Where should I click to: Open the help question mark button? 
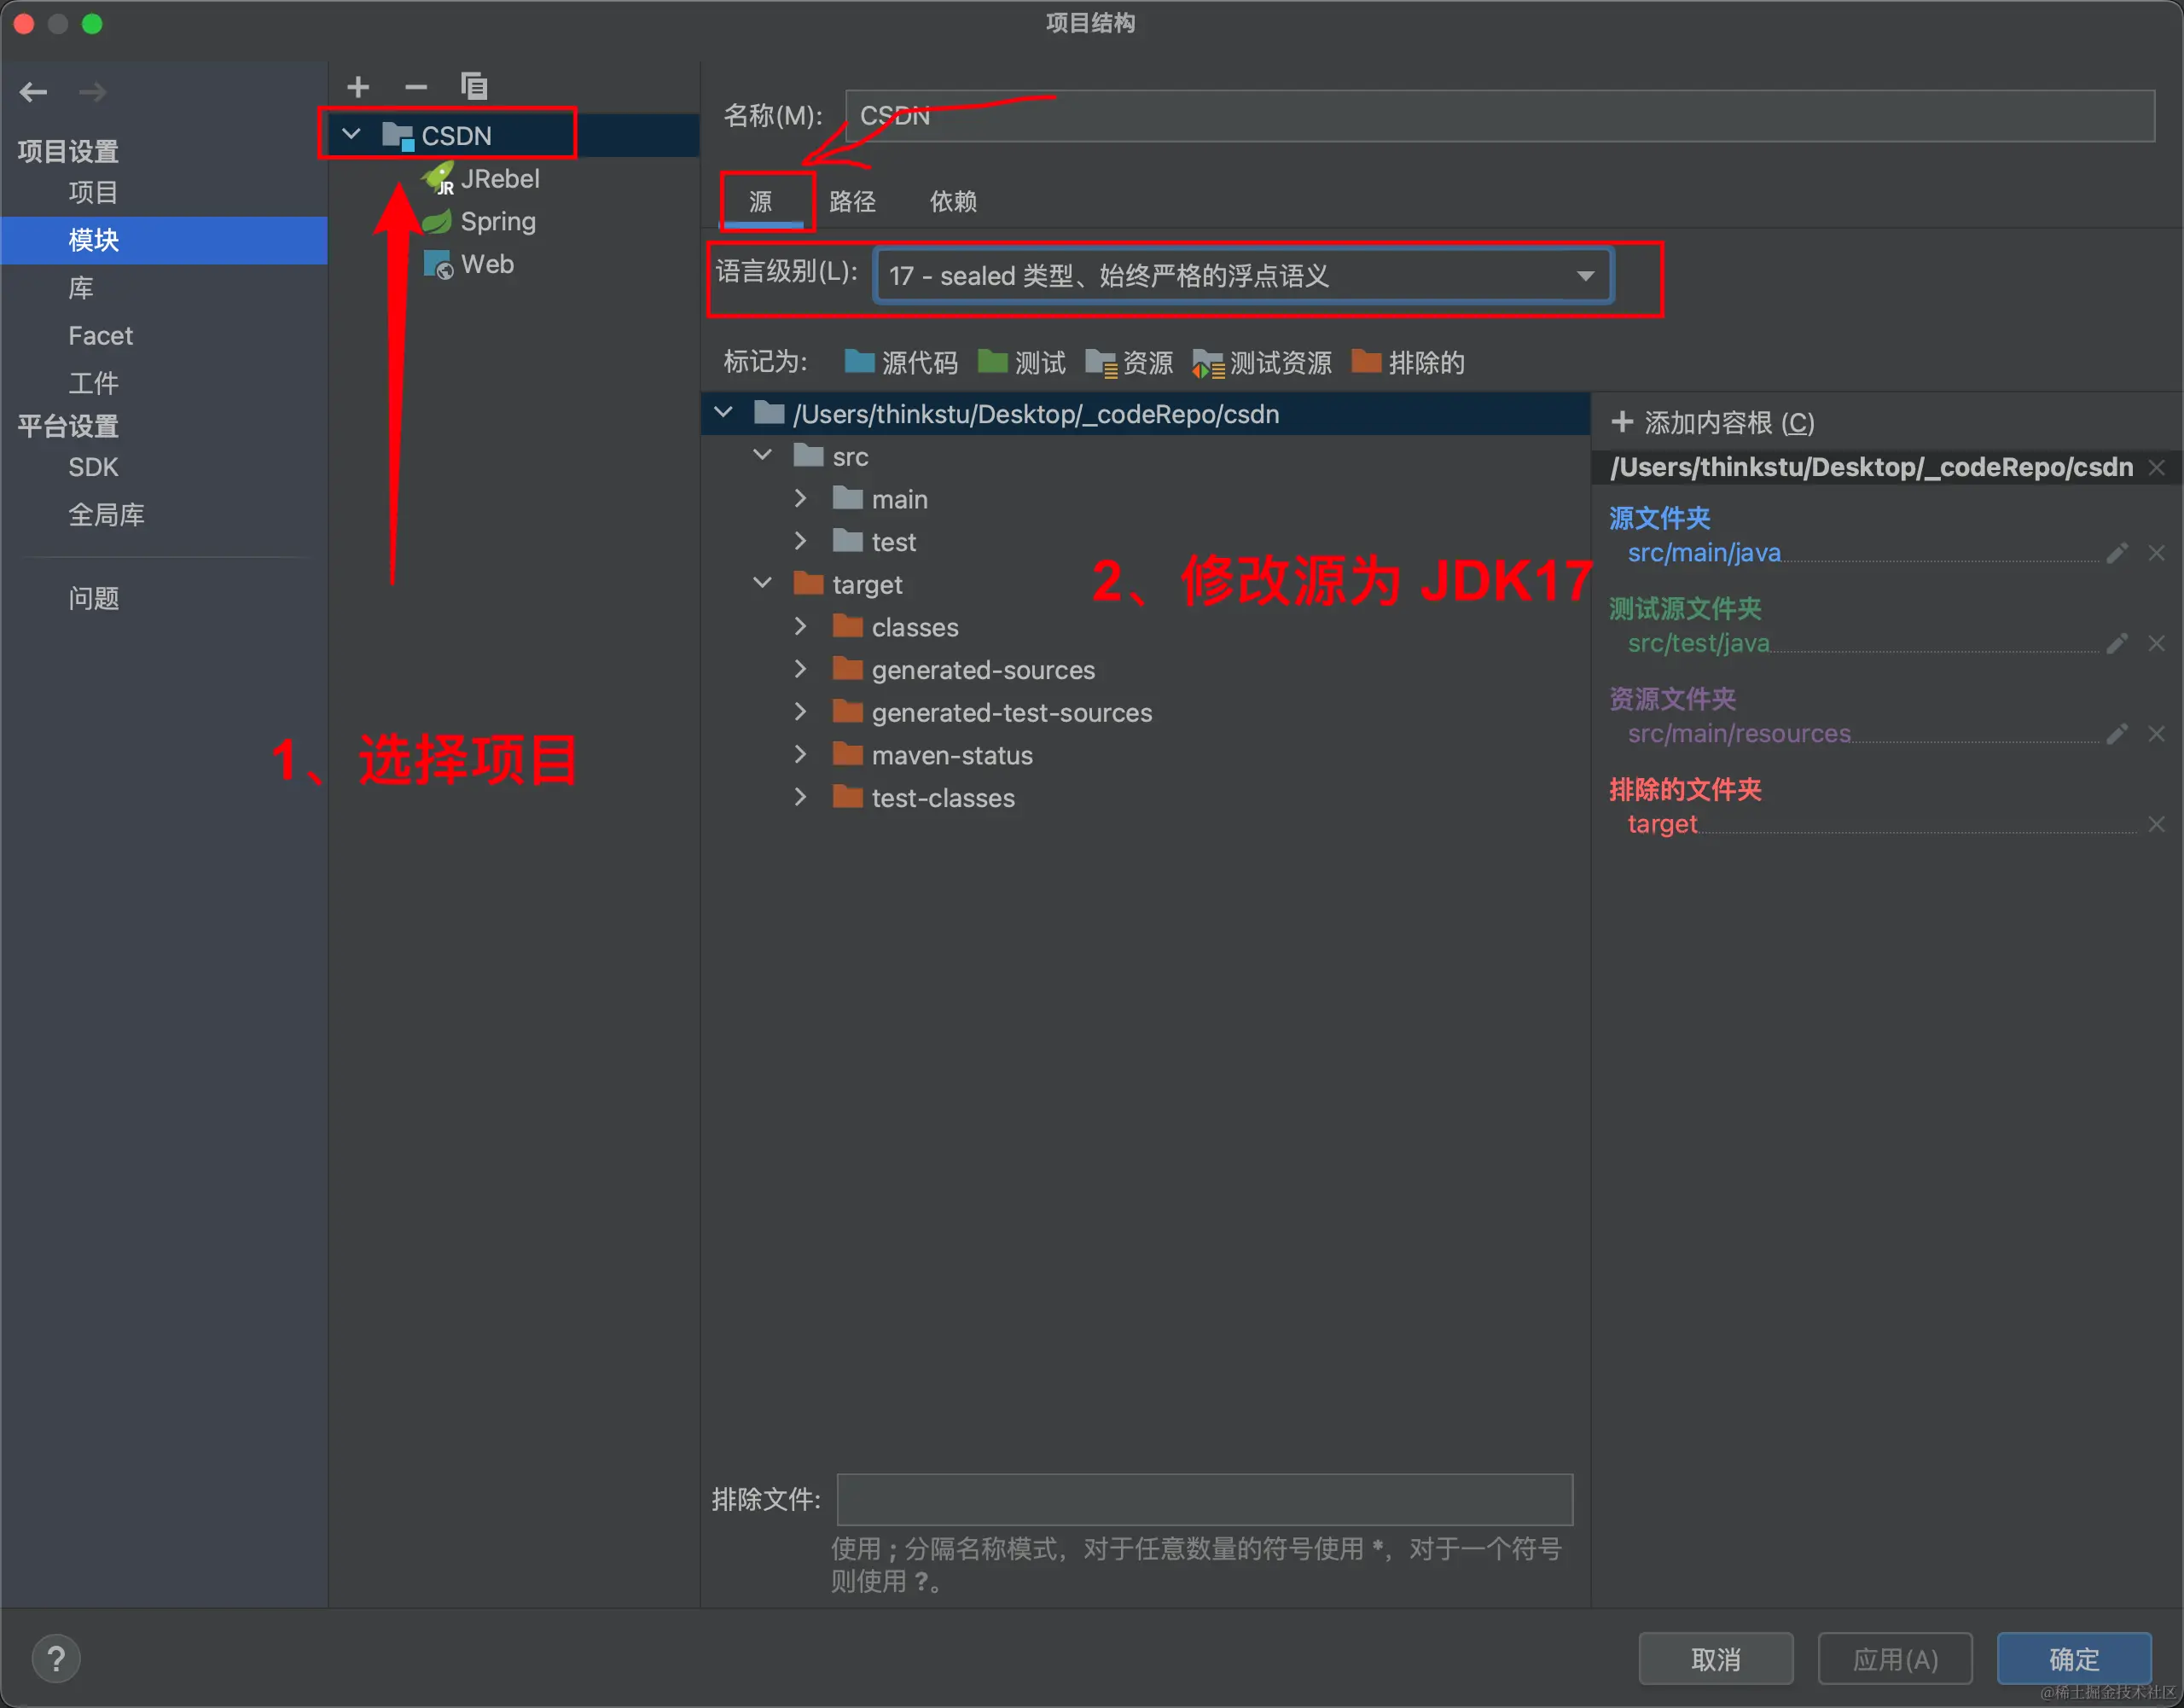pyautogui.click(x=56, y=1659)
